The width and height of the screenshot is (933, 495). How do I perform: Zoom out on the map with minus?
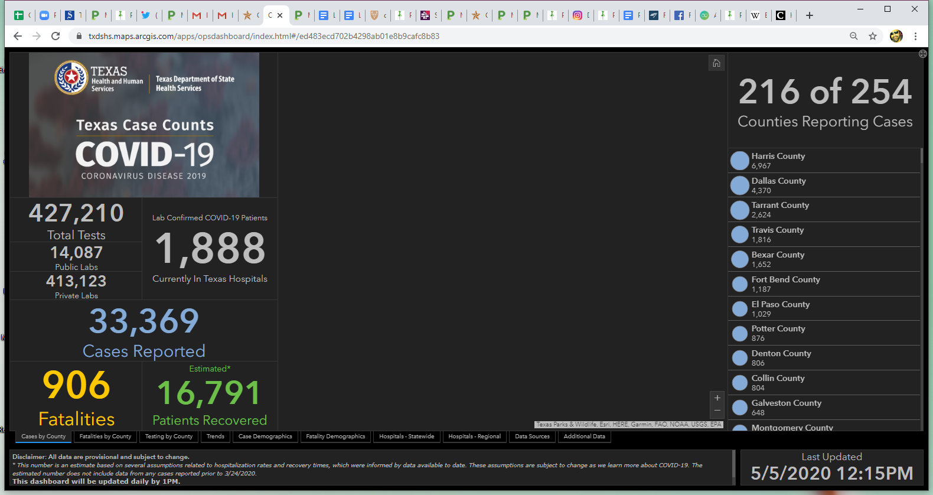pos(717,411)
